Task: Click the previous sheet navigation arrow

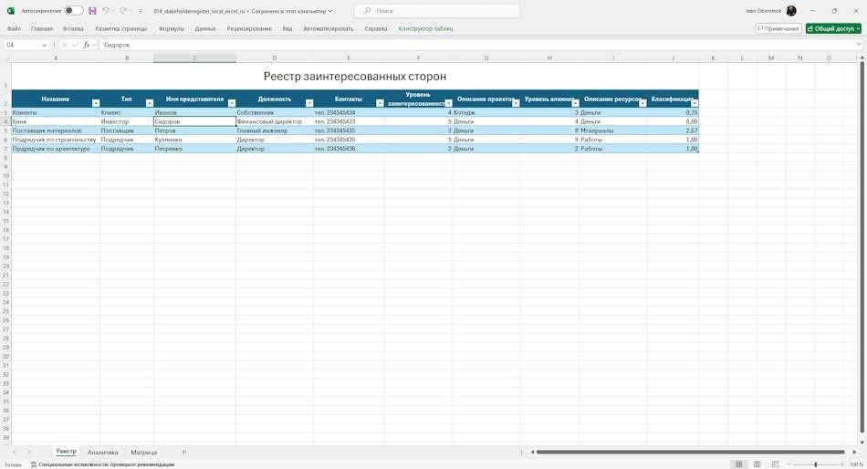Action: click(x=15, y=452)
